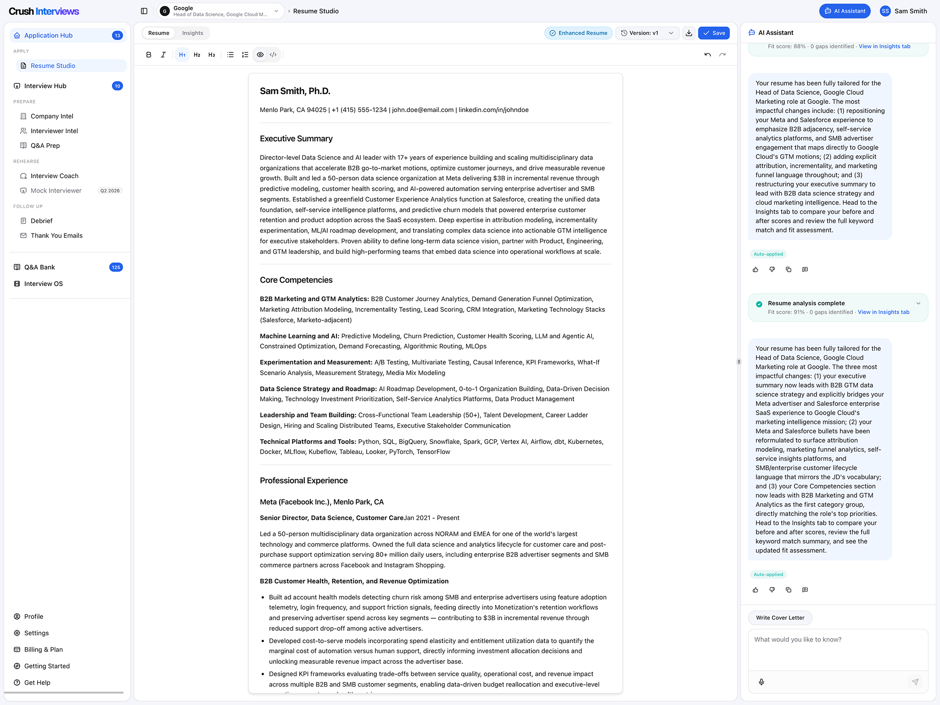Start voice input with microphone icon
Screen dimensions: 940x705
tap(761, 682)
